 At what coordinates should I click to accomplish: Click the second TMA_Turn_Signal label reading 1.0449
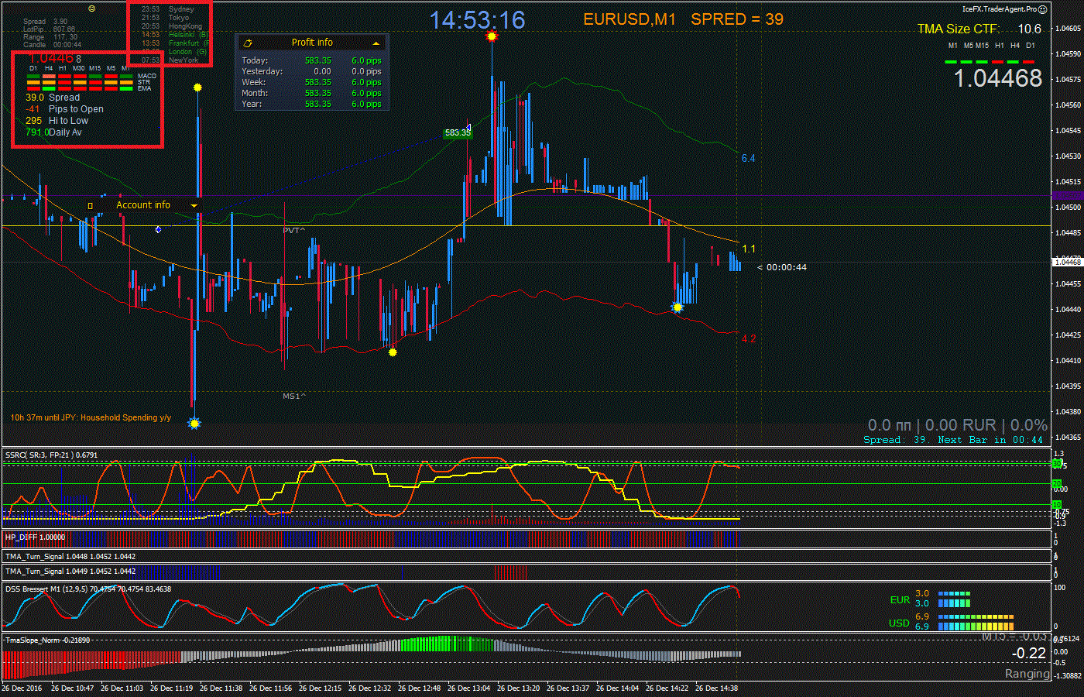70,572
